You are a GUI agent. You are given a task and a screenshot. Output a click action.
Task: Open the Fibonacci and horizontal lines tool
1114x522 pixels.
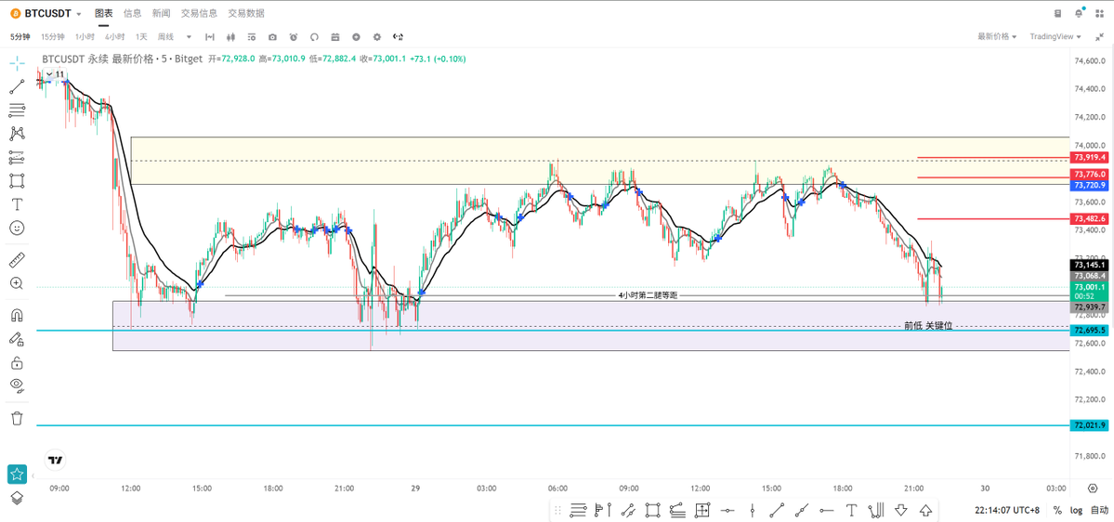tap(17, 111)
